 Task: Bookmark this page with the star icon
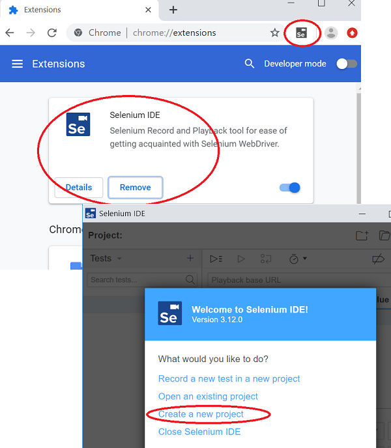274,33
